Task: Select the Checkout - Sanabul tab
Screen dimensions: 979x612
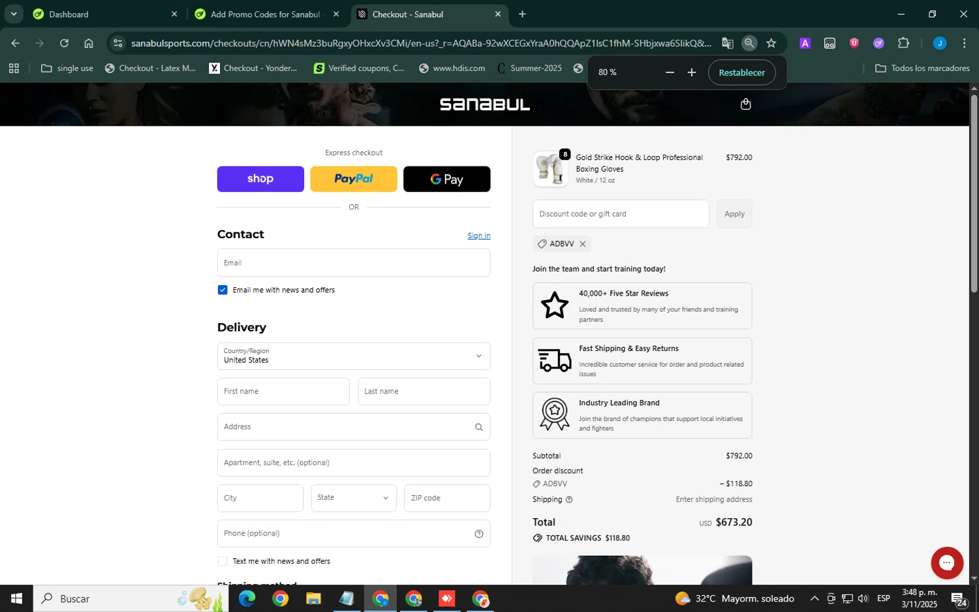Action: coord(429,14)
